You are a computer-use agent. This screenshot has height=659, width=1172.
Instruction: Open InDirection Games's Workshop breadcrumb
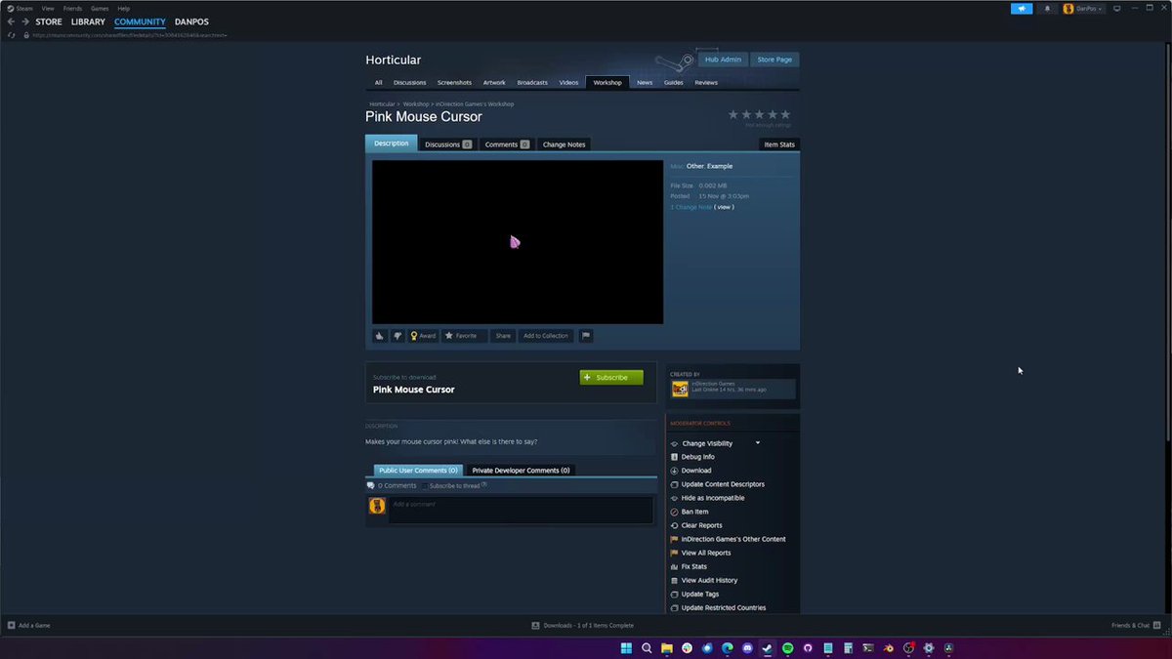coord(475,103)
